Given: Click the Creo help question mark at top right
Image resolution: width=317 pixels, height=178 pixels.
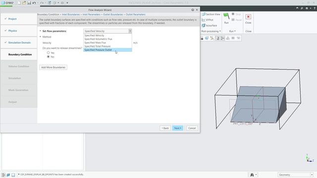Looking at the screenshot, I should click(315, 8).
